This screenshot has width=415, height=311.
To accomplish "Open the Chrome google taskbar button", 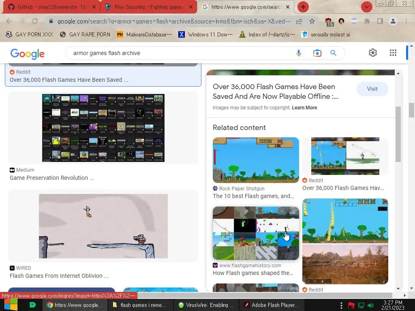I will coord(75,305).
